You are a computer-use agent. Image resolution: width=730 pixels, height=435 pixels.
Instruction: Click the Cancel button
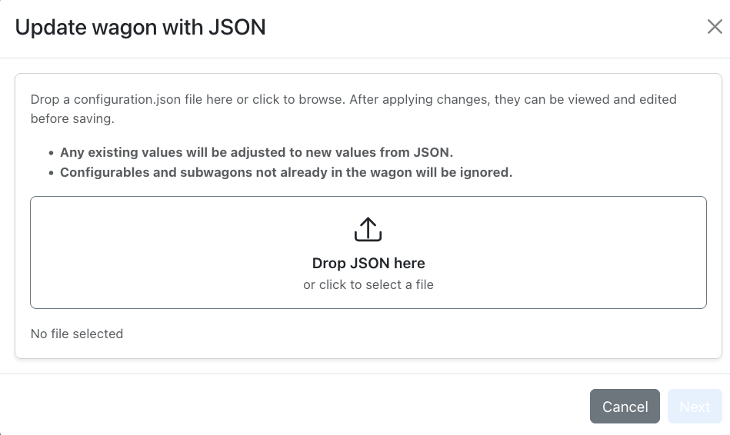coord(625,407)
